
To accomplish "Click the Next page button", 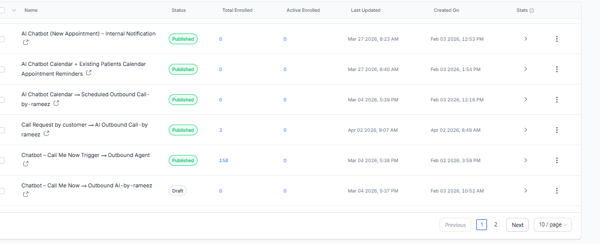I will [x=517, y=225].
